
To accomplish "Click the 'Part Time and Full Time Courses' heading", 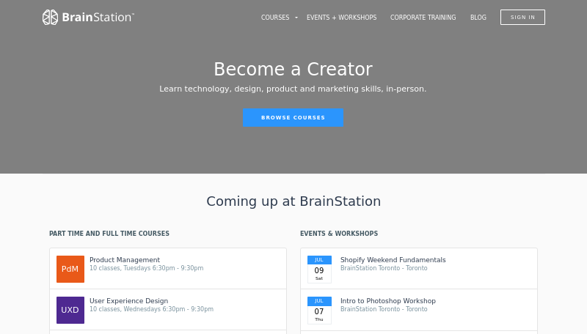I will [109, 234].
